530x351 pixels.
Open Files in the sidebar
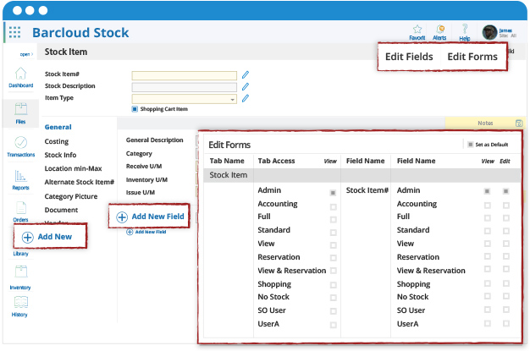[x=20, y=113]
